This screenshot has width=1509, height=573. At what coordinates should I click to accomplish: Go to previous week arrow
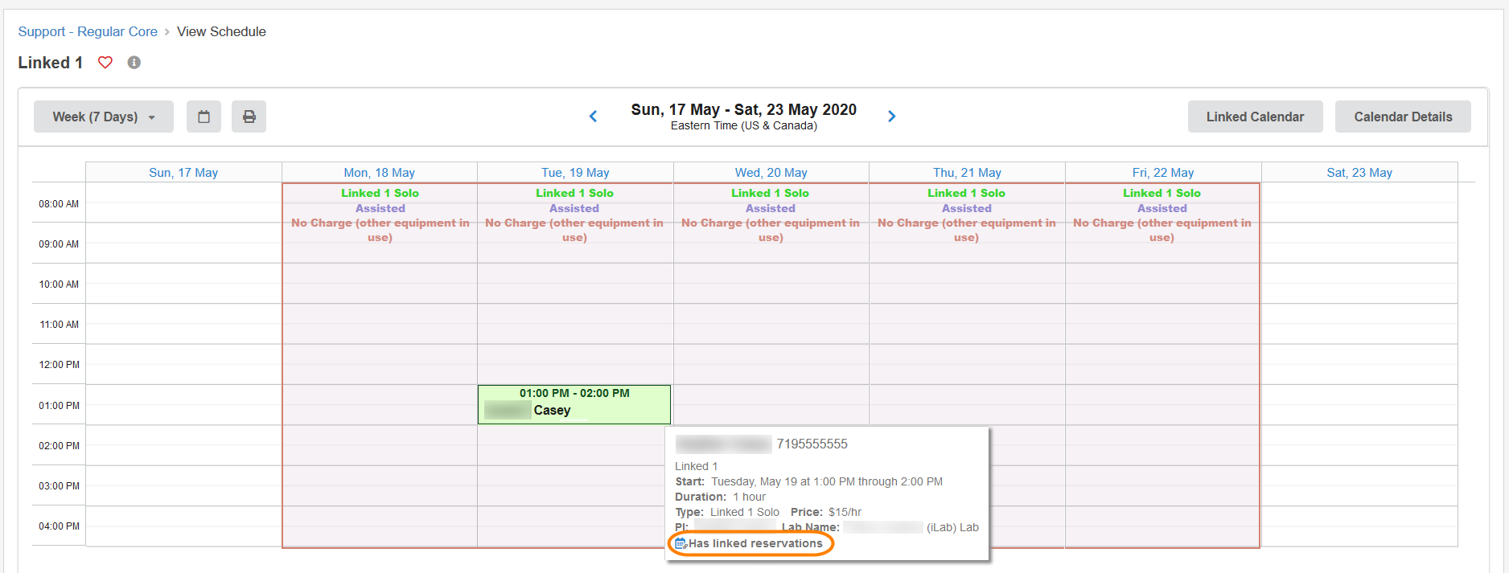tap(594, 117)
